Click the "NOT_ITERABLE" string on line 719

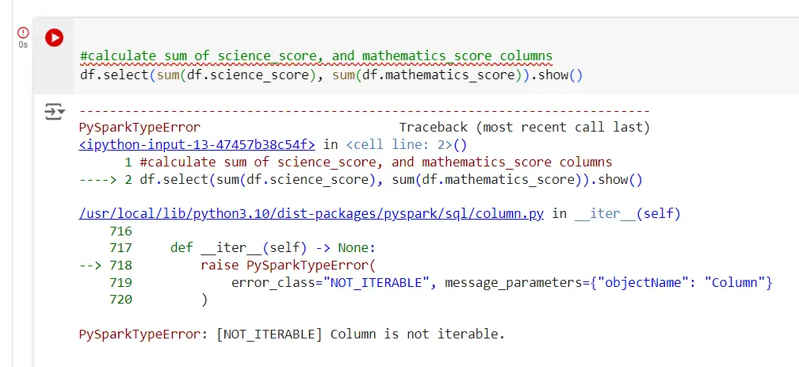click(x=376, y=282)
